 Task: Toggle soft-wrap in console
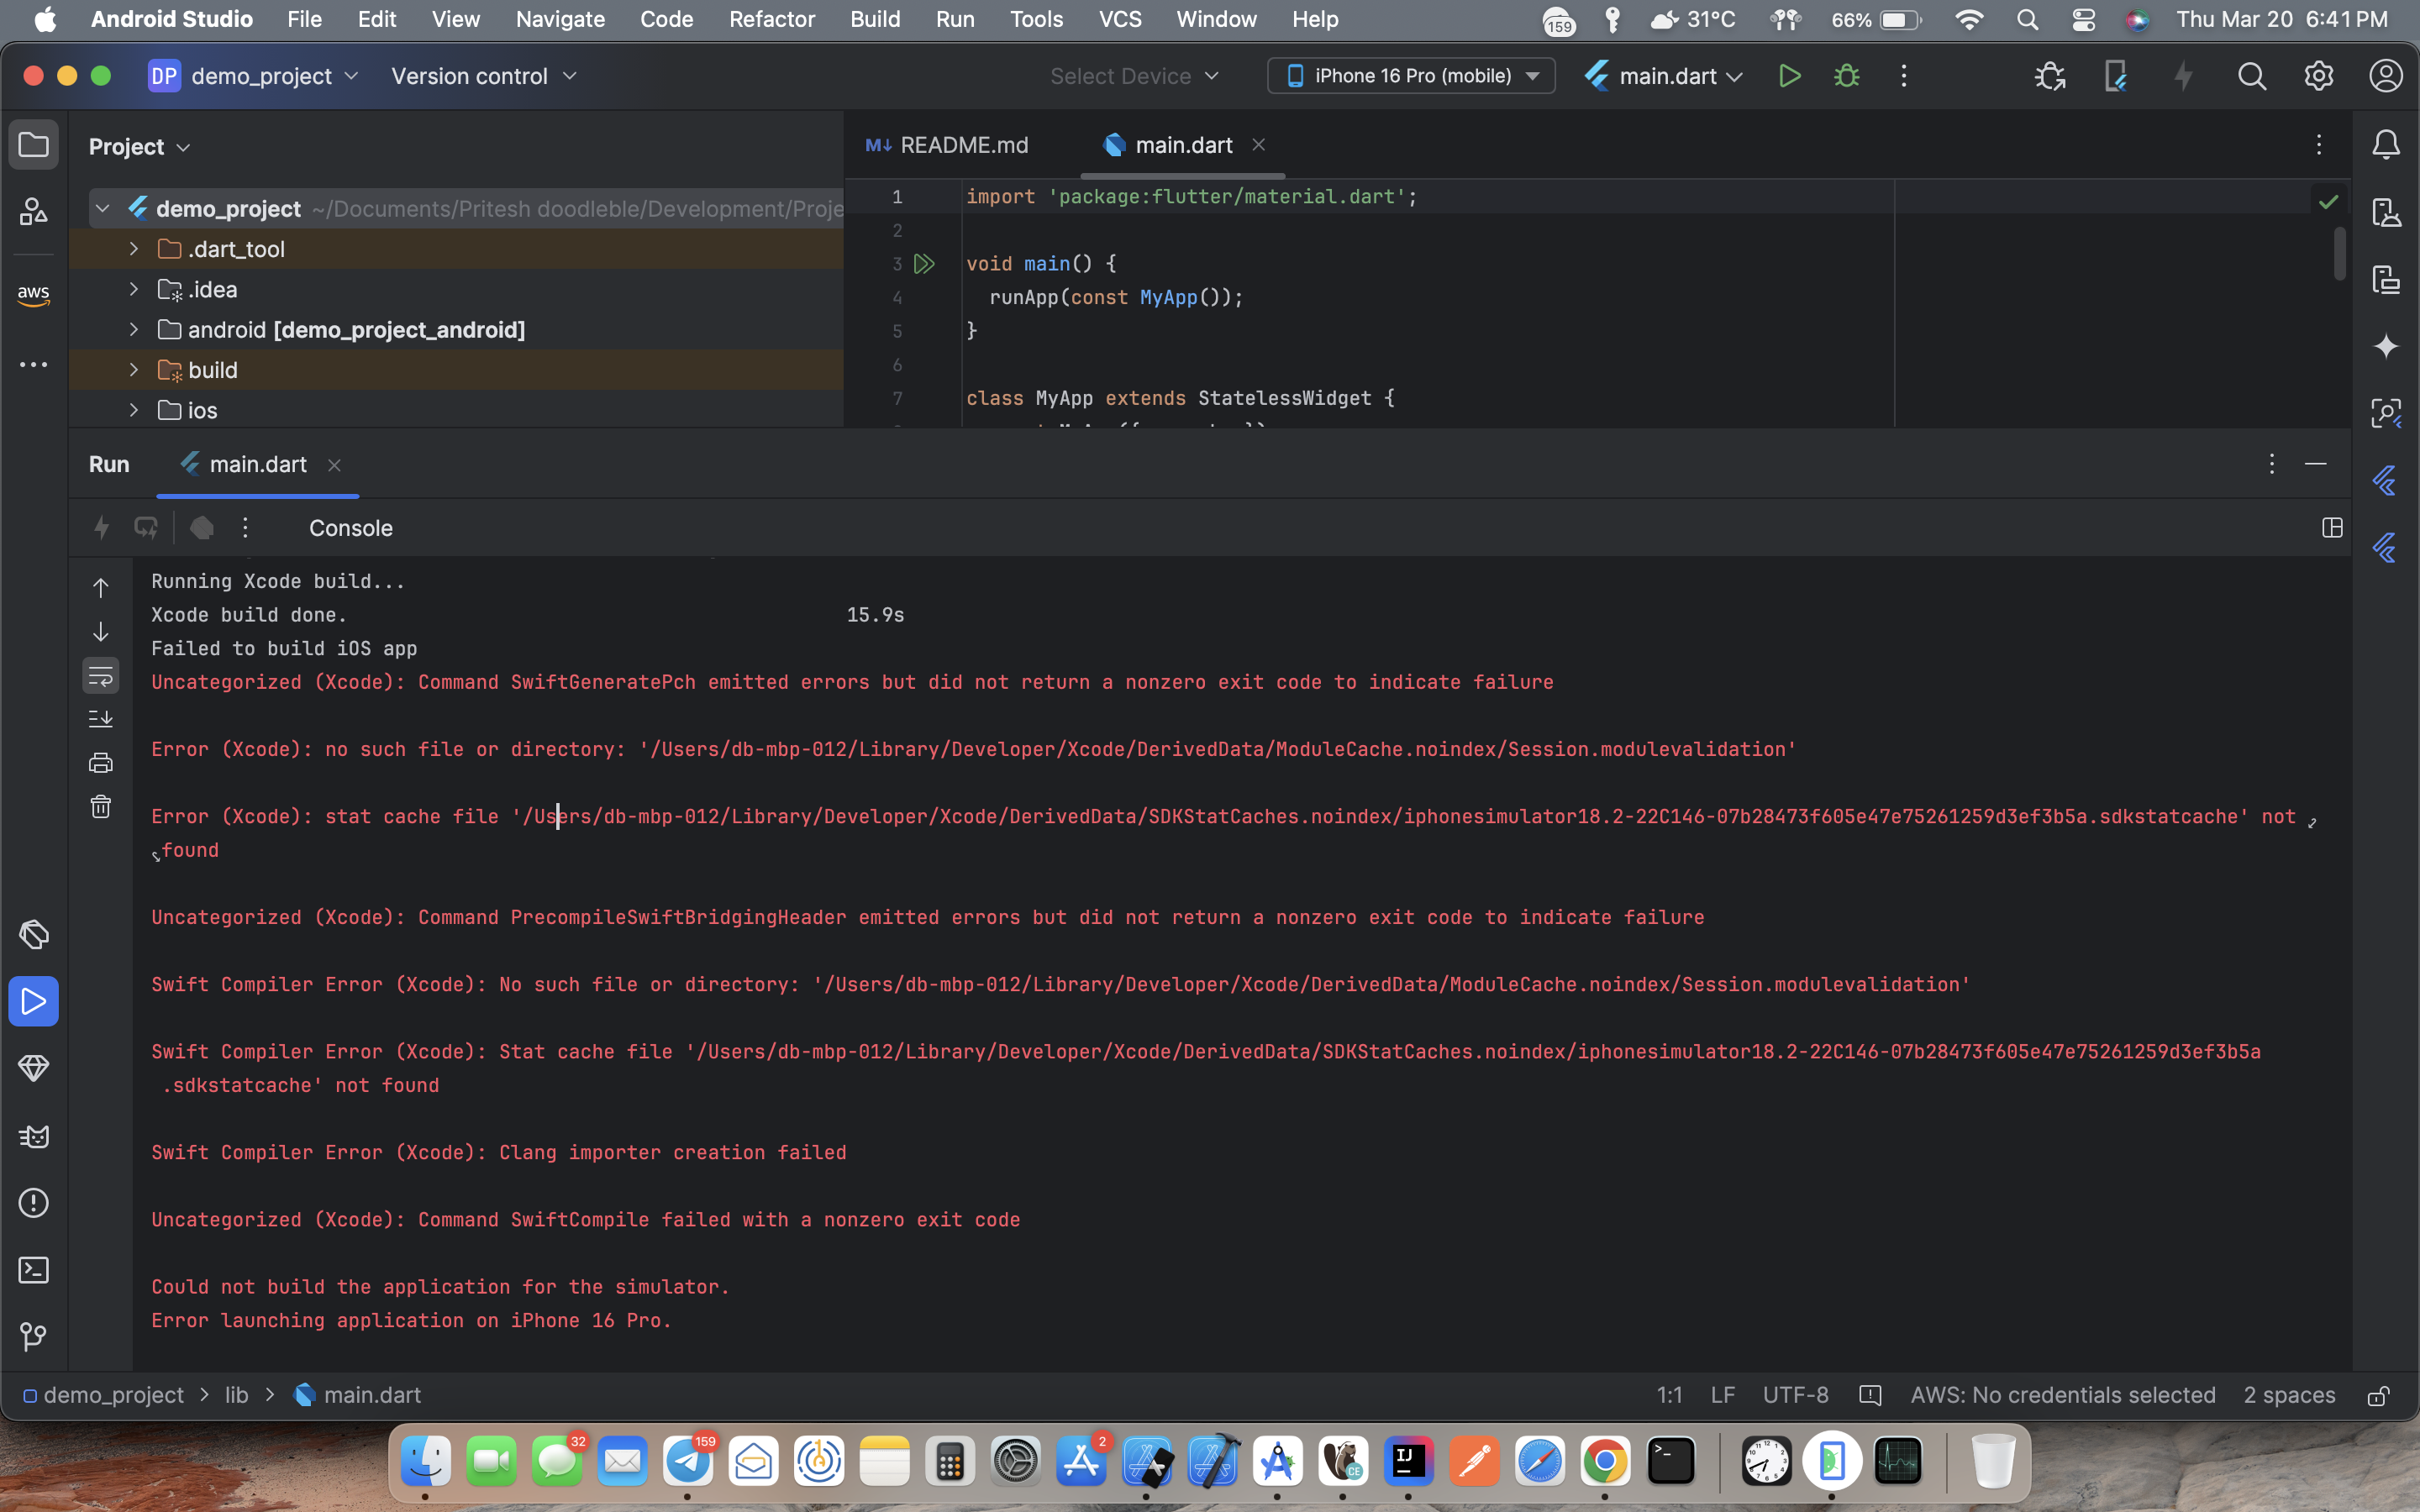pyautogui.click(x=101, y=676)
